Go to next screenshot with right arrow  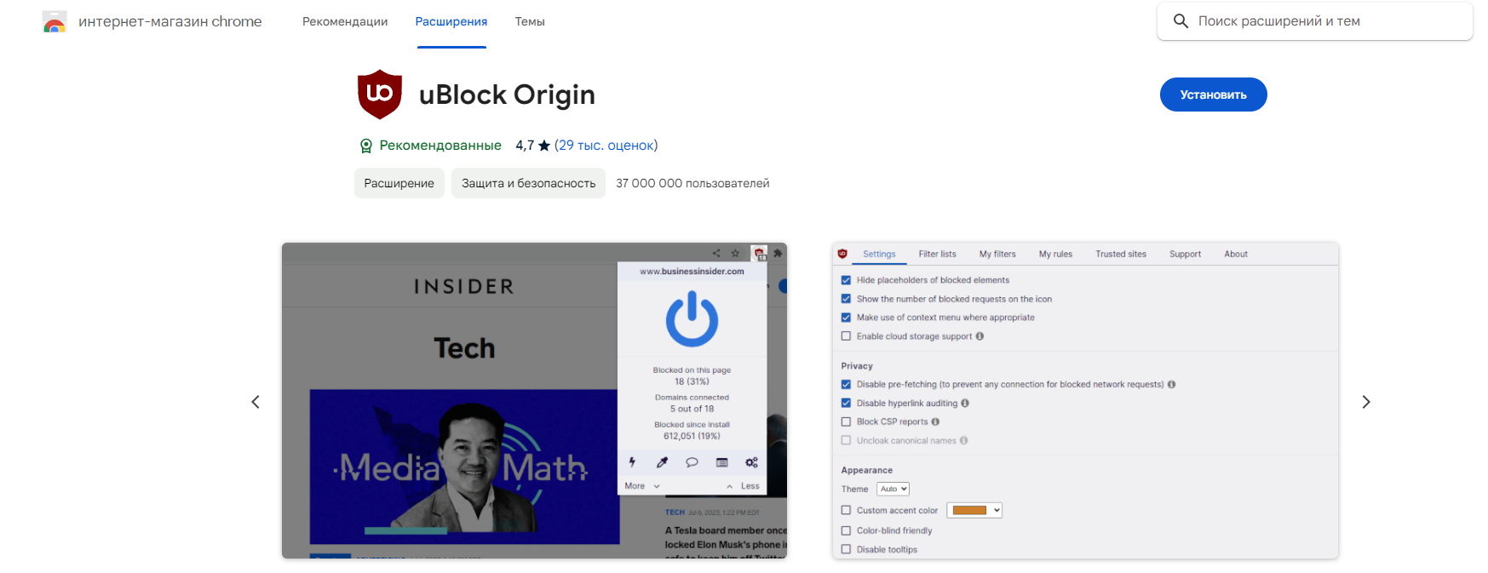click(1366, 402)
